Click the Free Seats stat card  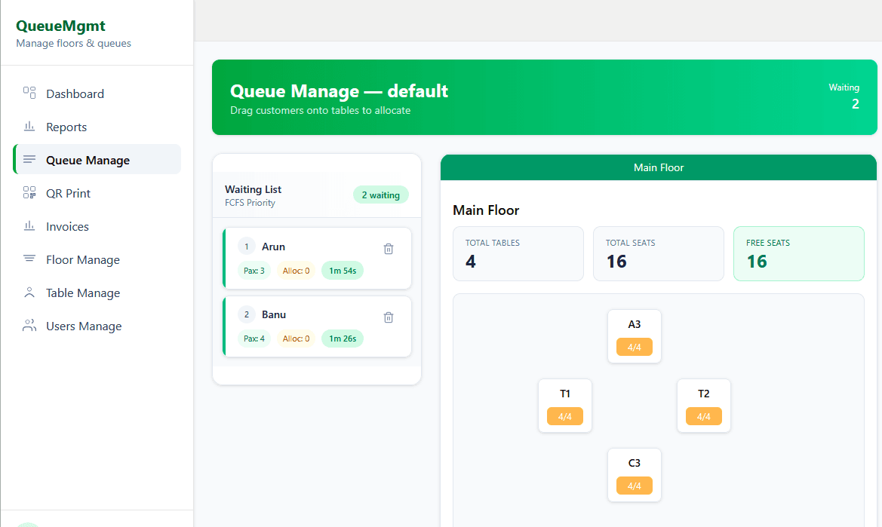click(799, 253)
